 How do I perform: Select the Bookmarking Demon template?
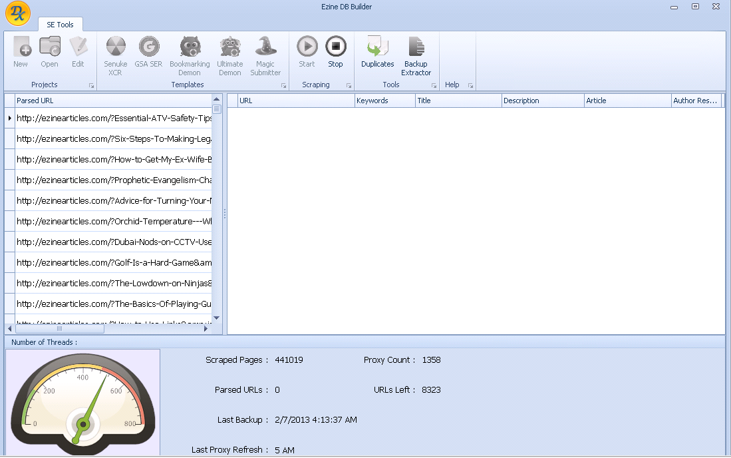[x=190, y=56]
